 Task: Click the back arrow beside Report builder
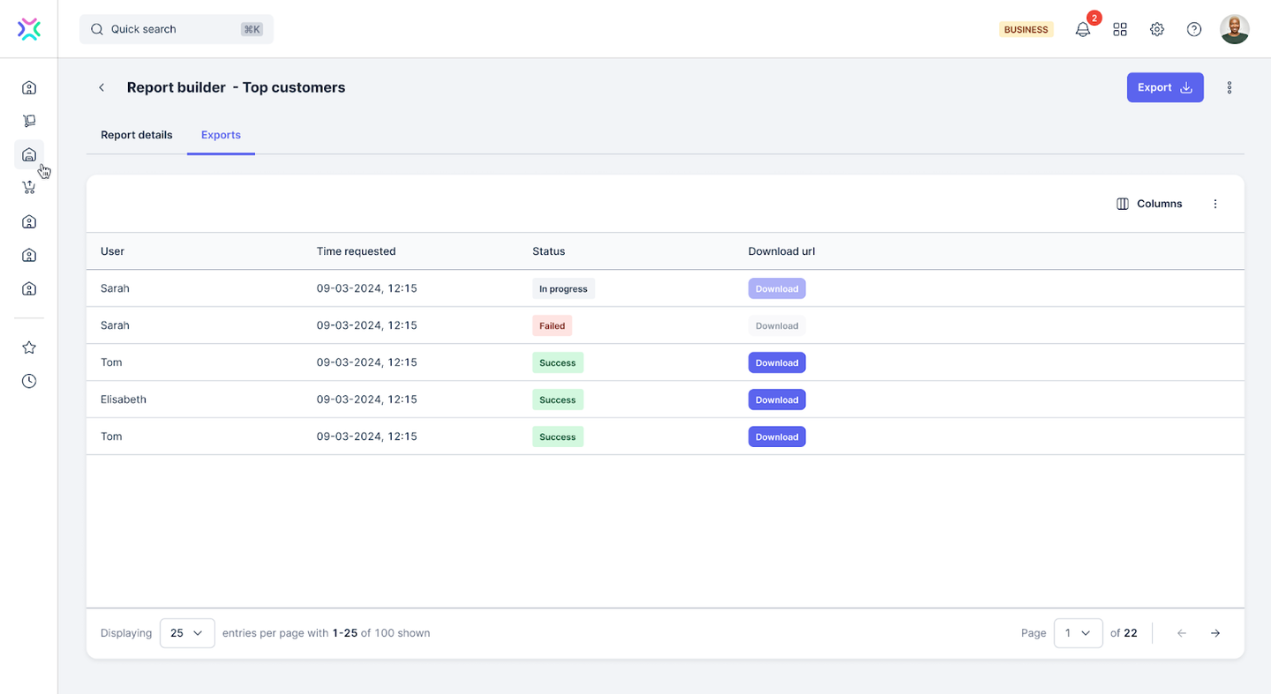point(102,87)
